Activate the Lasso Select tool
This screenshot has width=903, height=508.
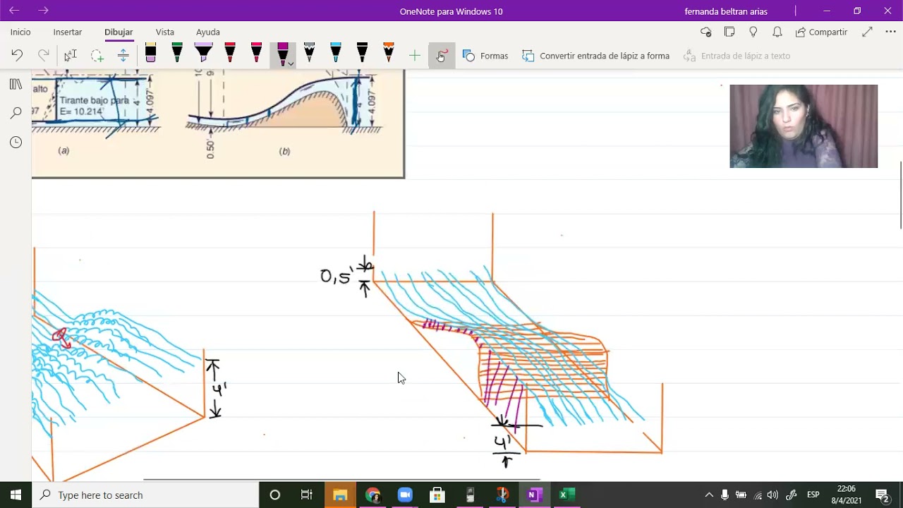tap(97, 56)
